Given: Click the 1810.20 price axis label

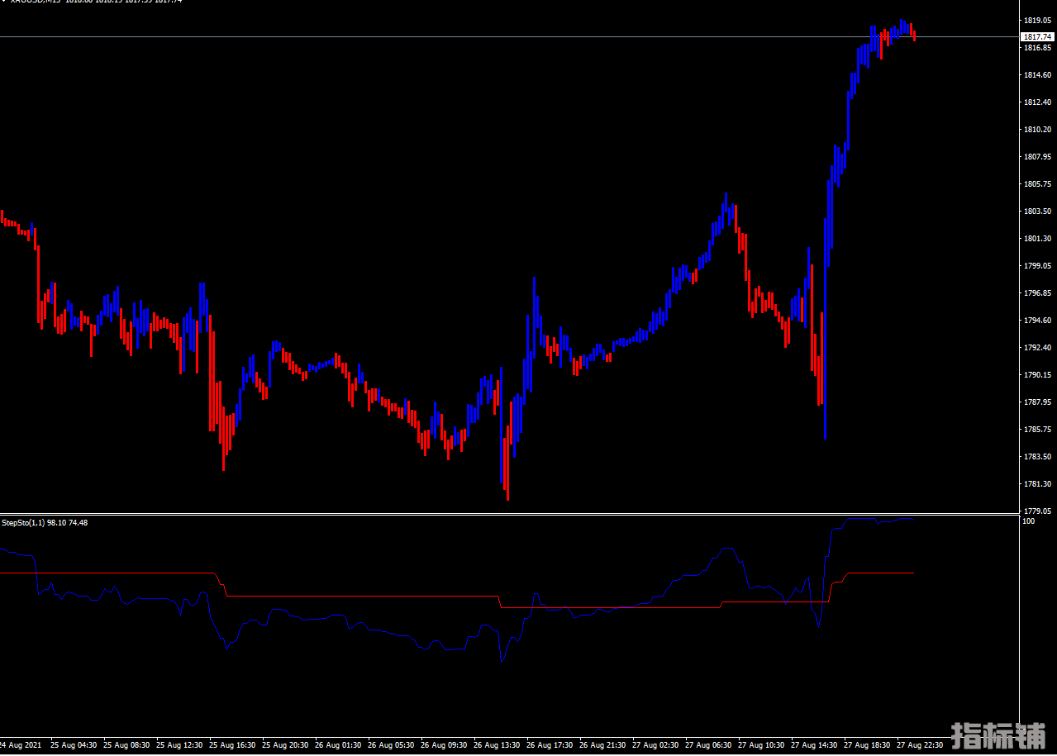Looking at the screenshot, I should 1036,130.
